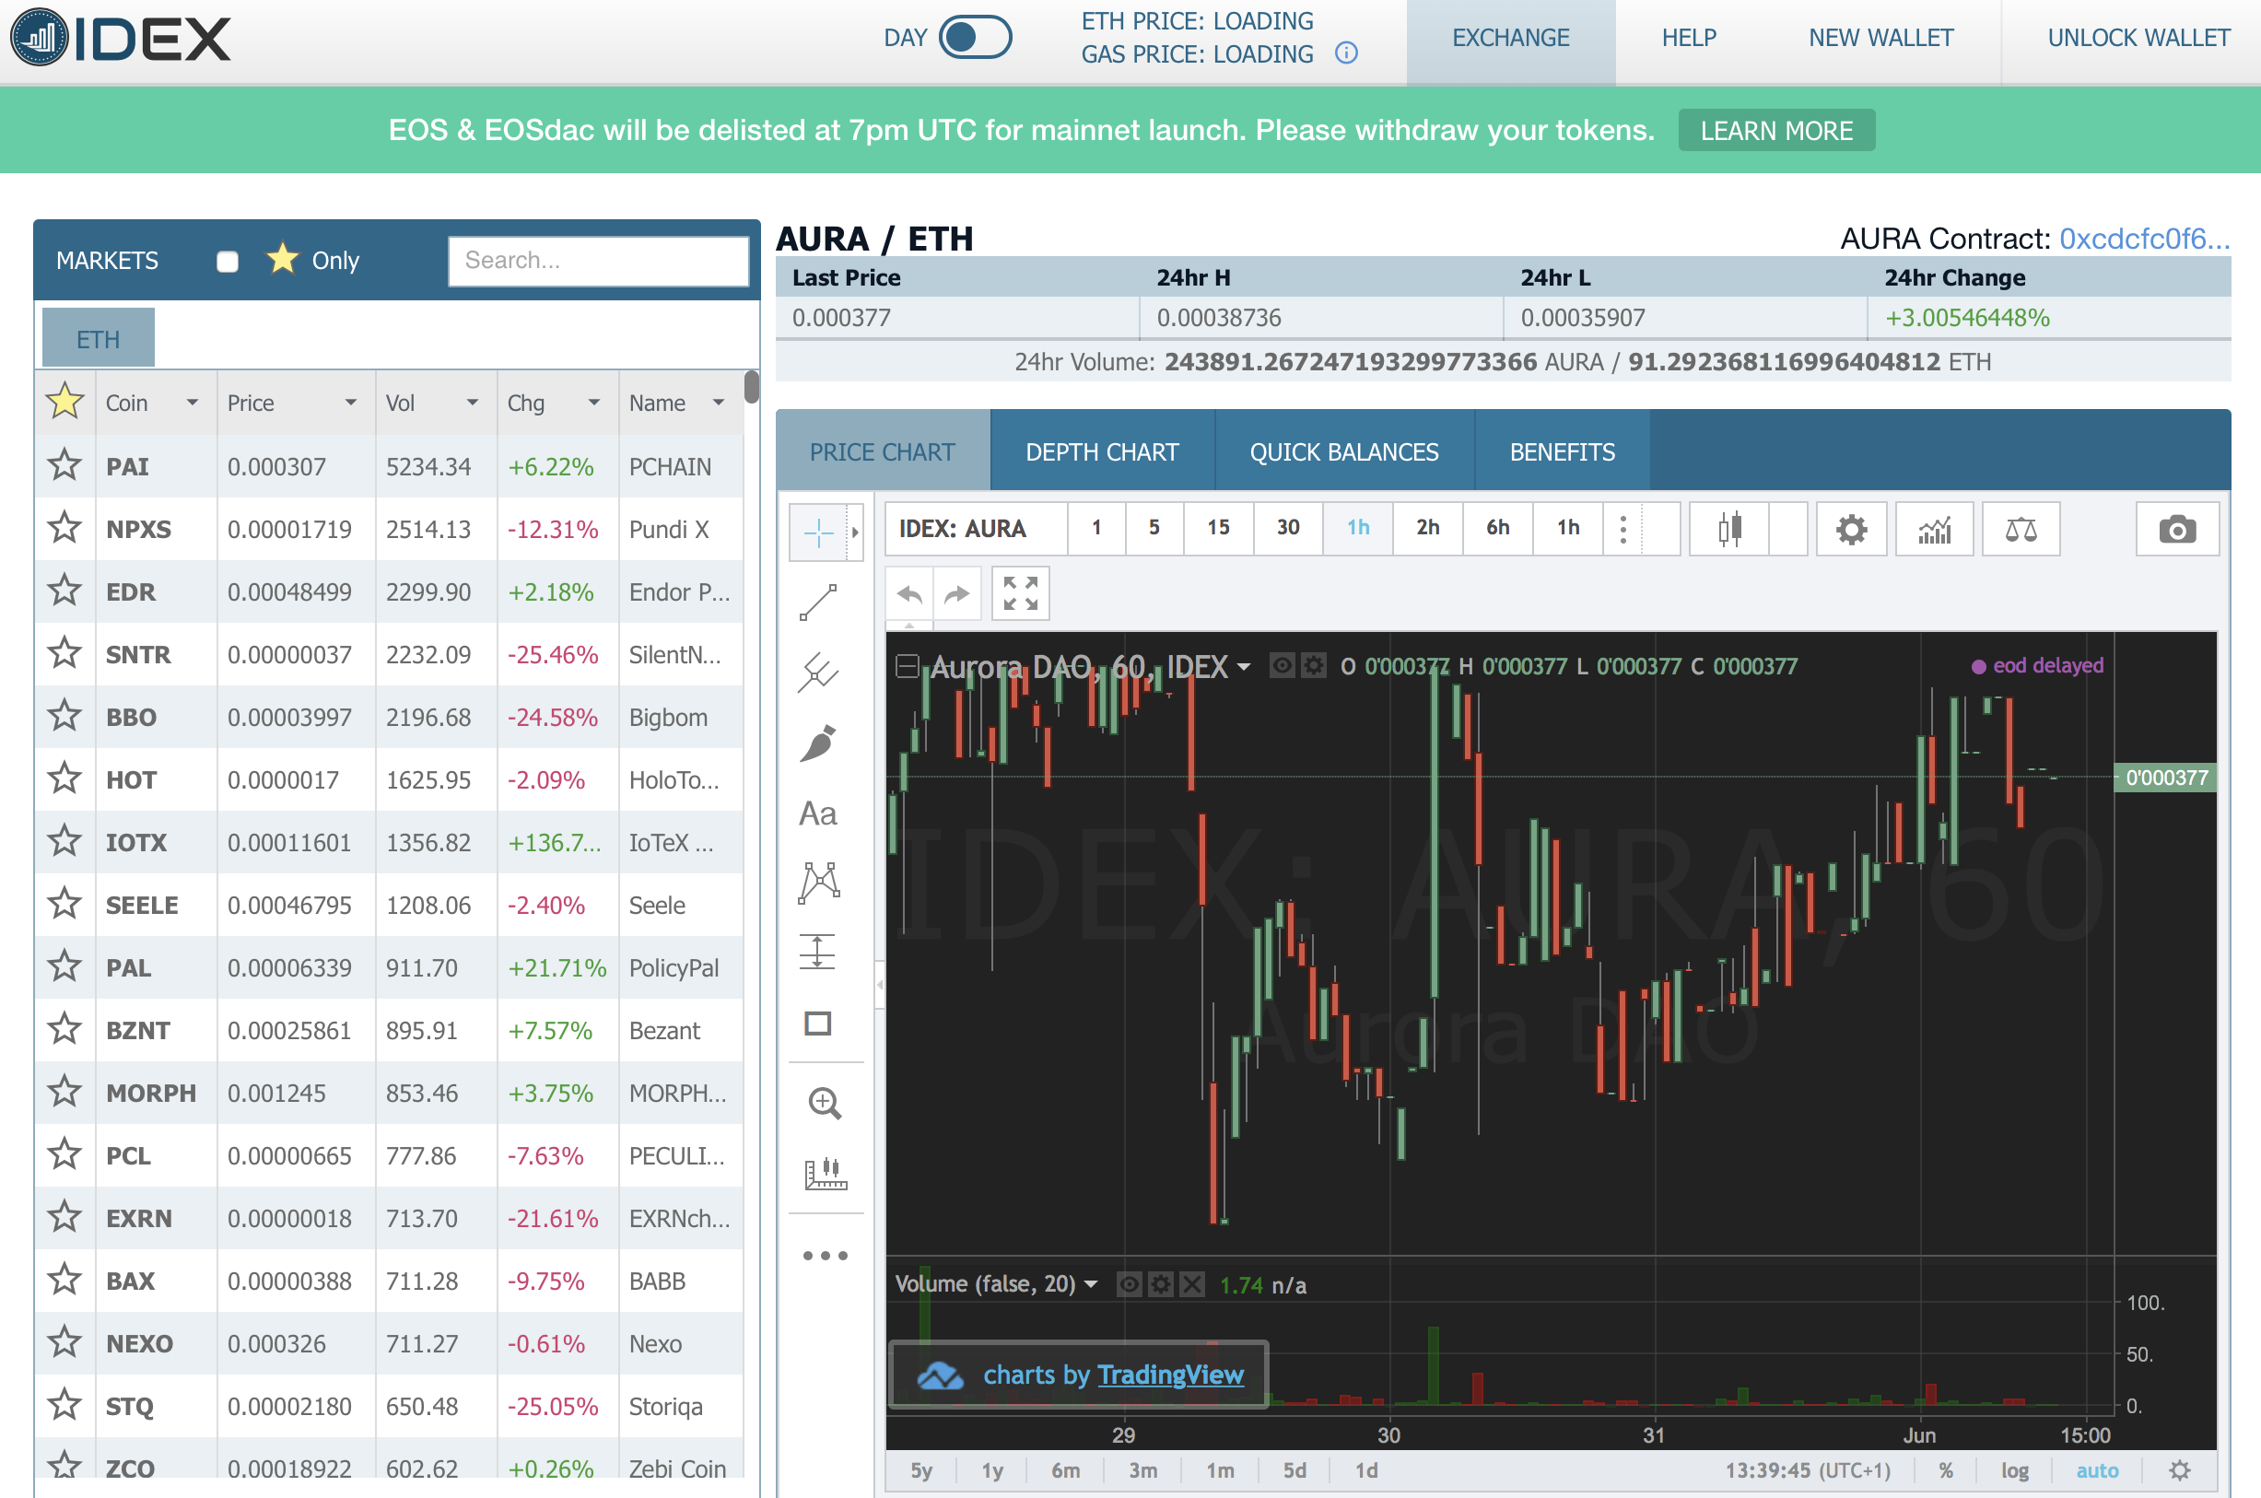Open more time intervals three-dot menu

pyautogui.click(x=1623, y=528)
